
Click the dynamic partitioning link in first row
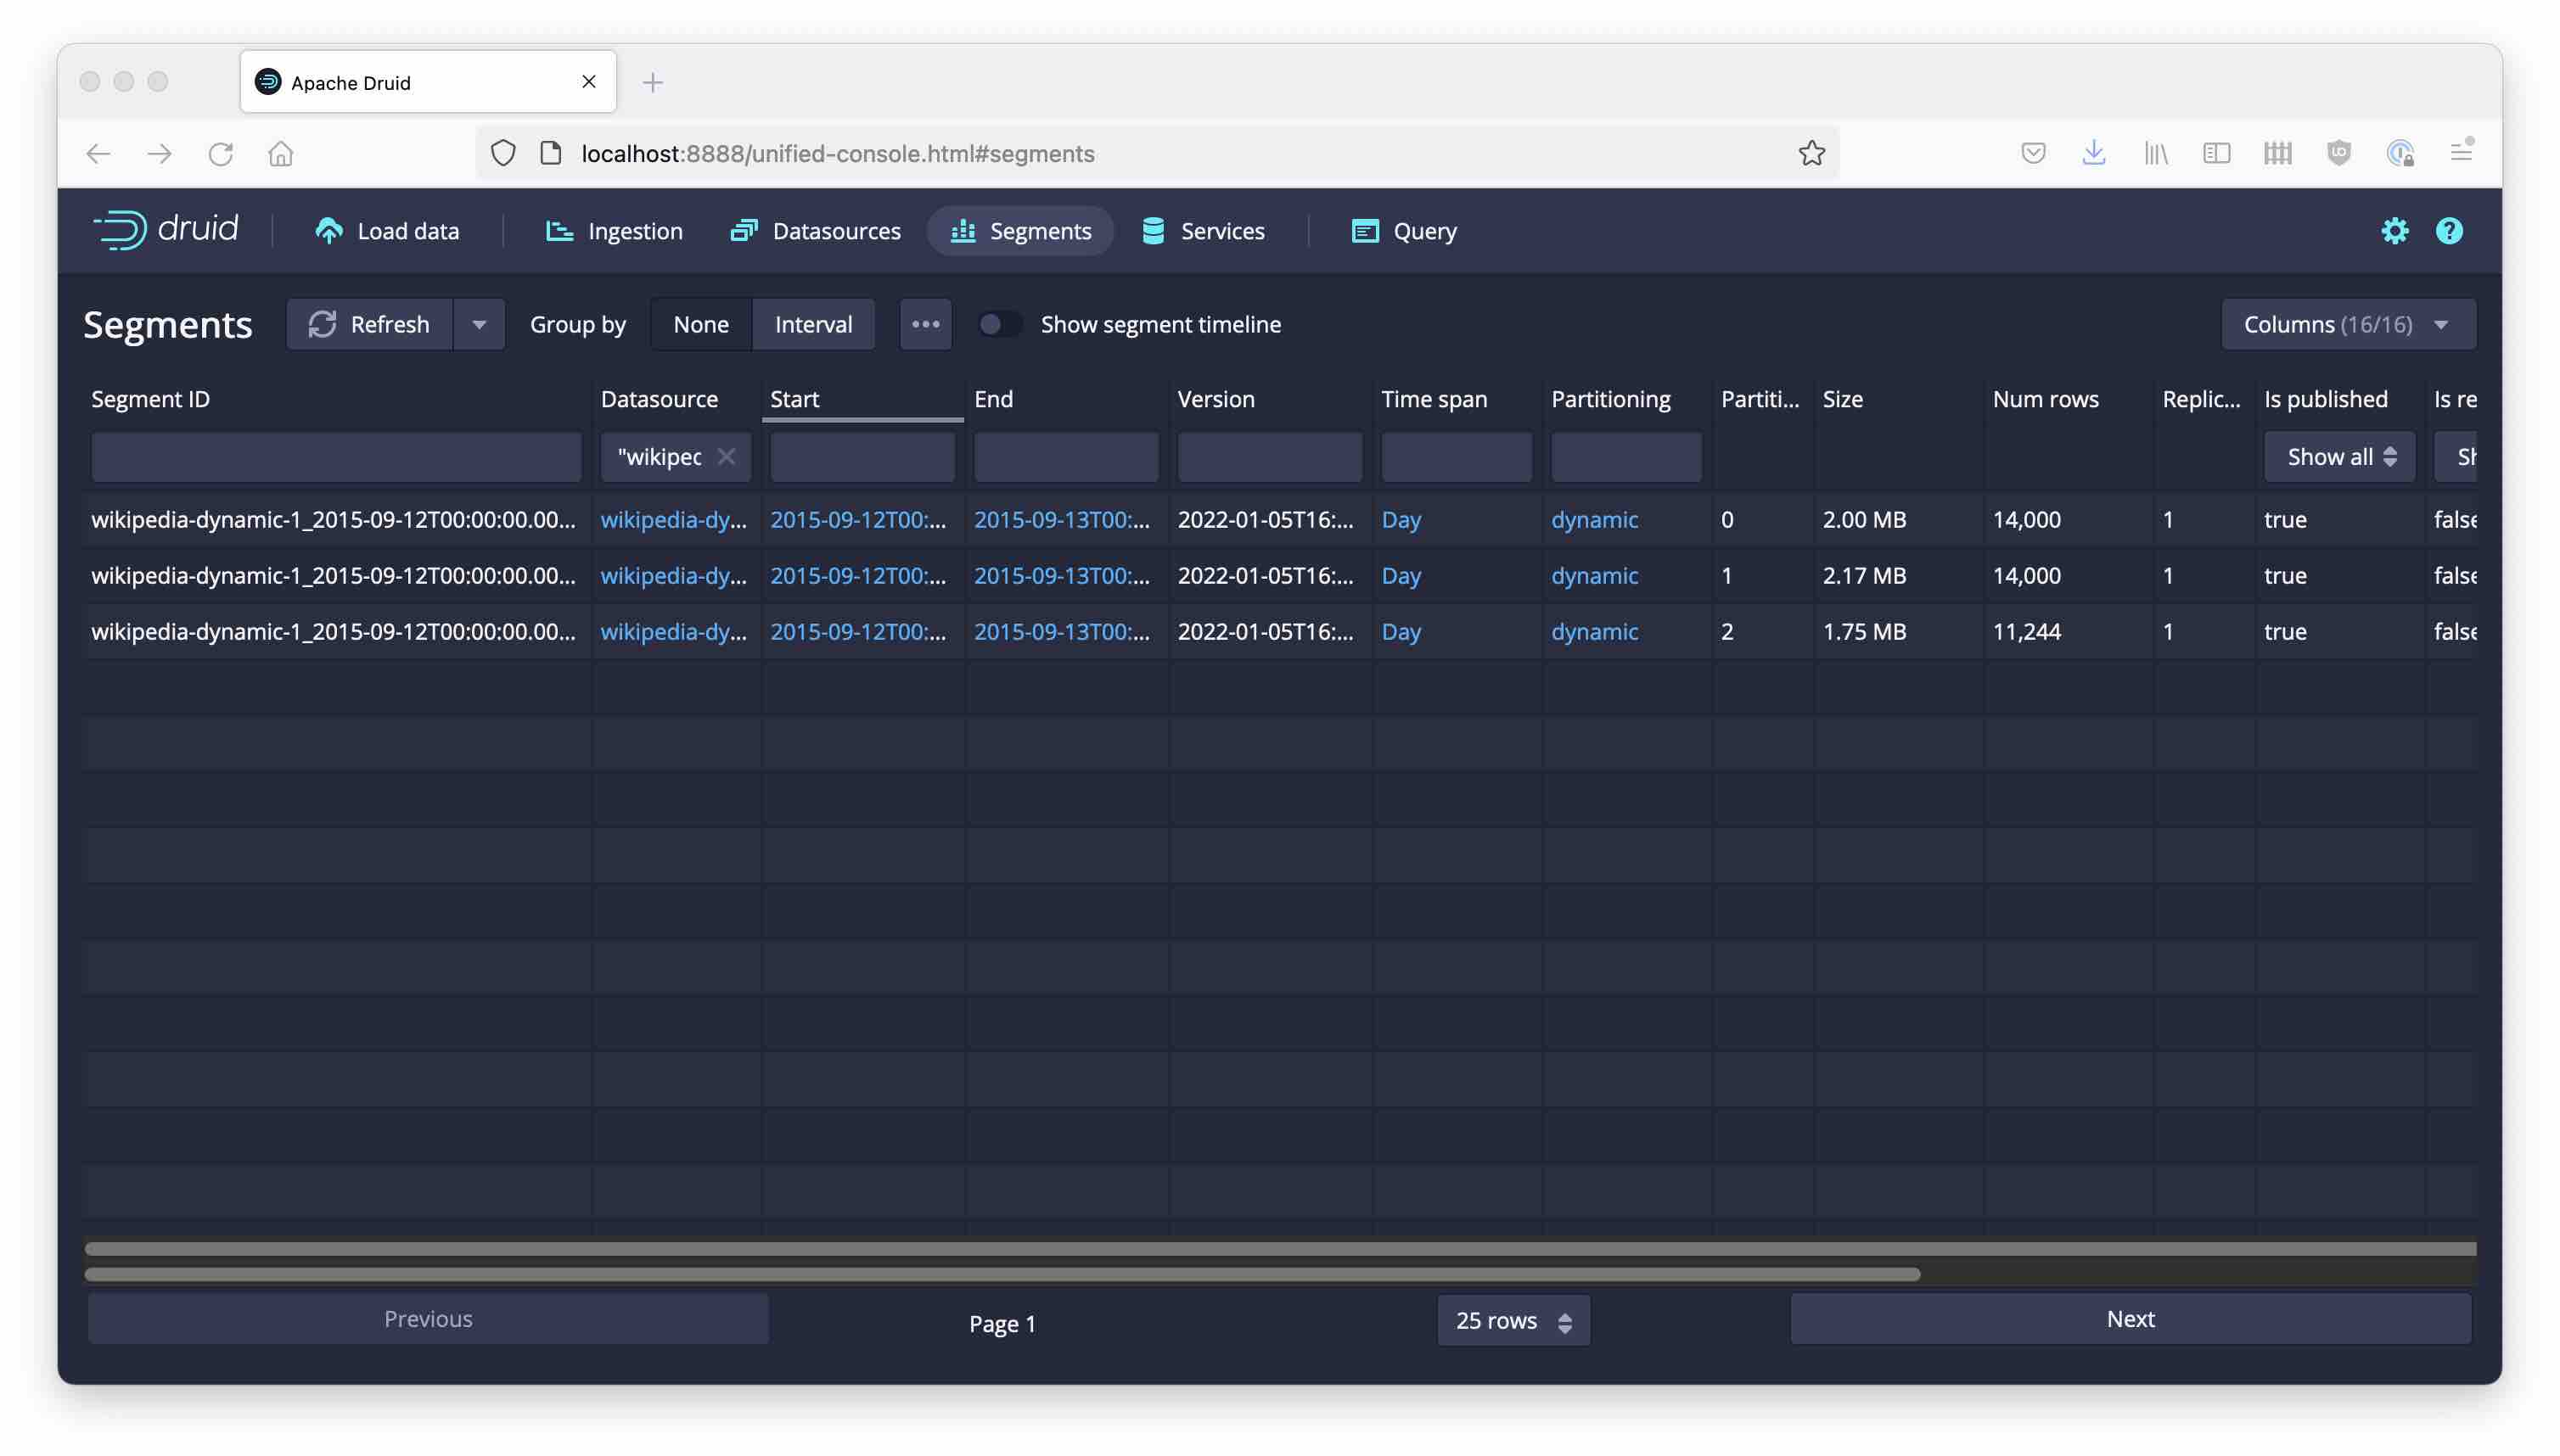point(1593,519)
